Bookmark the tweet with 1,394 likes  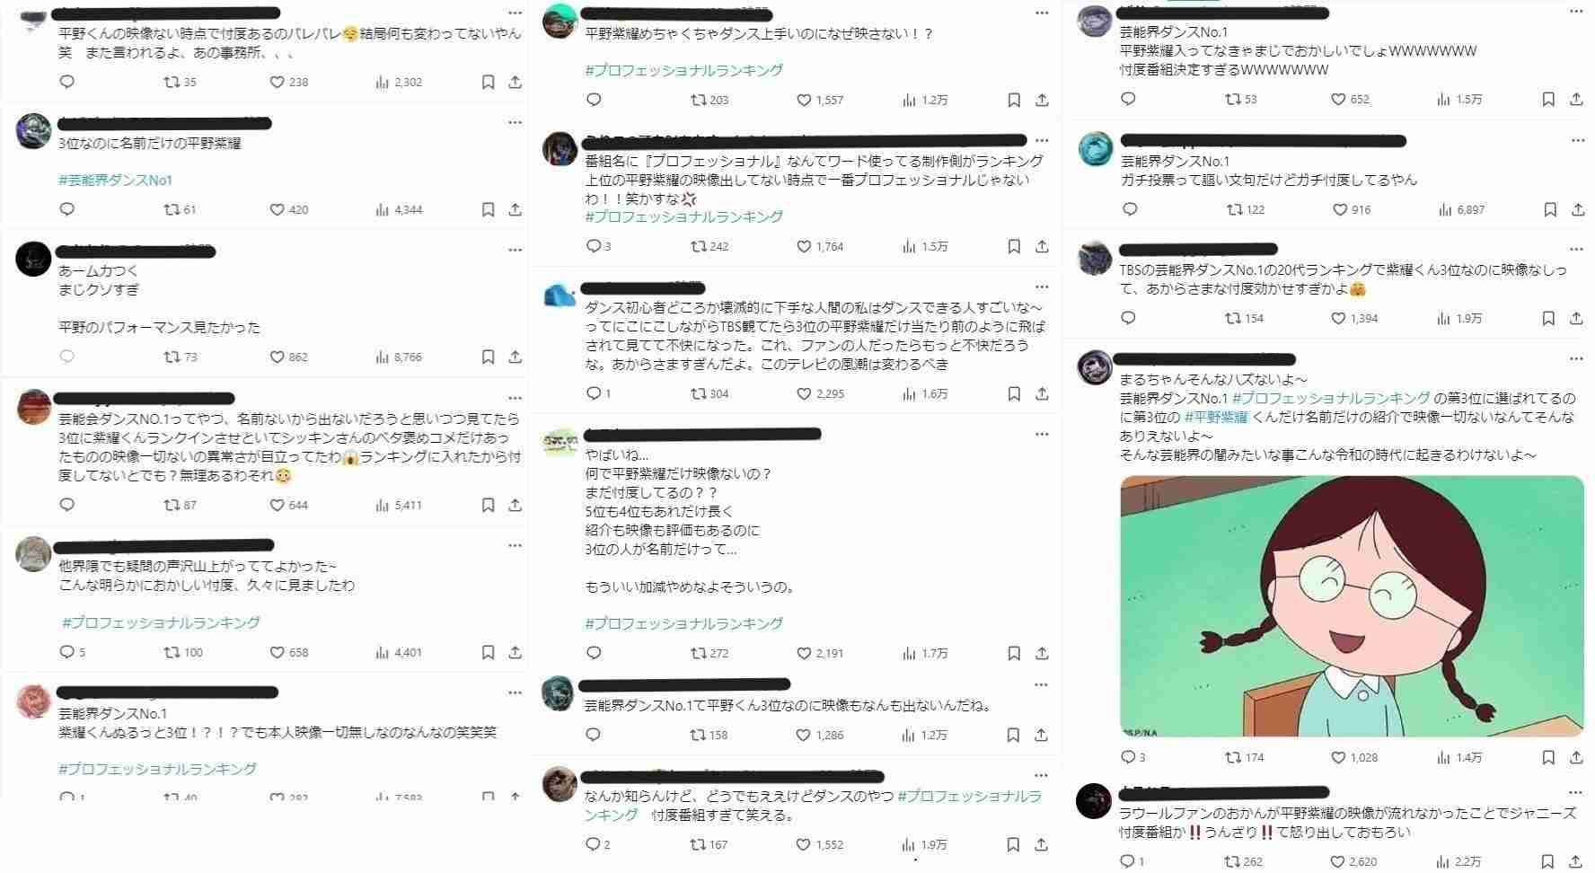point(1548,318)
